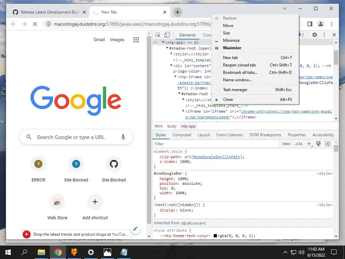Switch to the Computed tab
The width and height of the screenshot is (345, 259).
click(x=182, y=135)
